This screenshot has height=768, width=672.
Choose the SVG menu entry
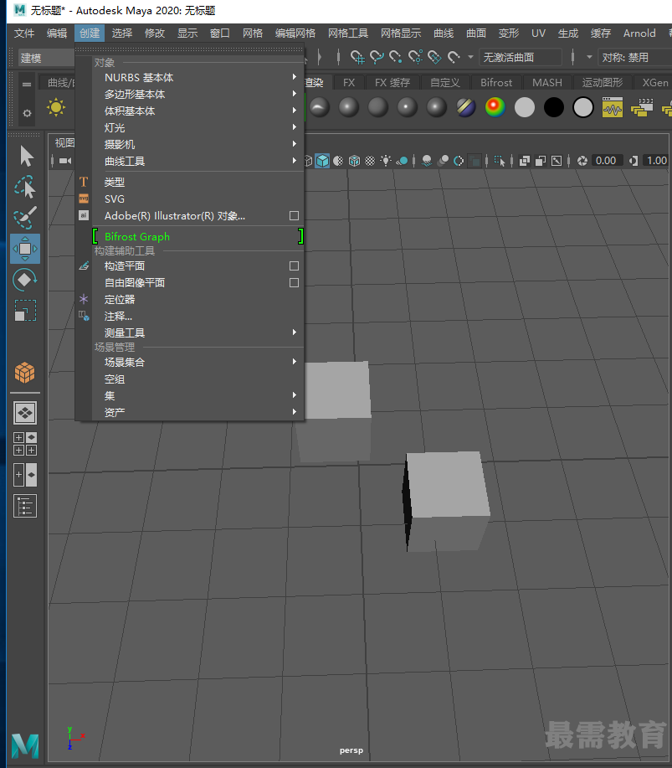click(197, 198)
